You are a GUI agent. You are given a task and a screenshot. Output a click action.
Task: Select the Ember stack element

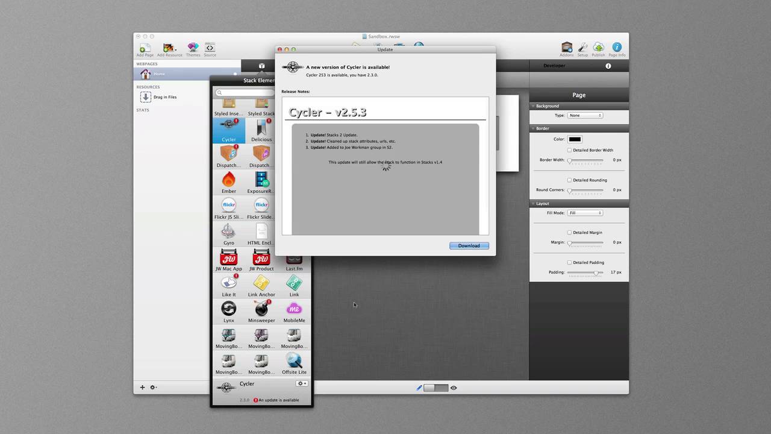[x=229, y=182]
